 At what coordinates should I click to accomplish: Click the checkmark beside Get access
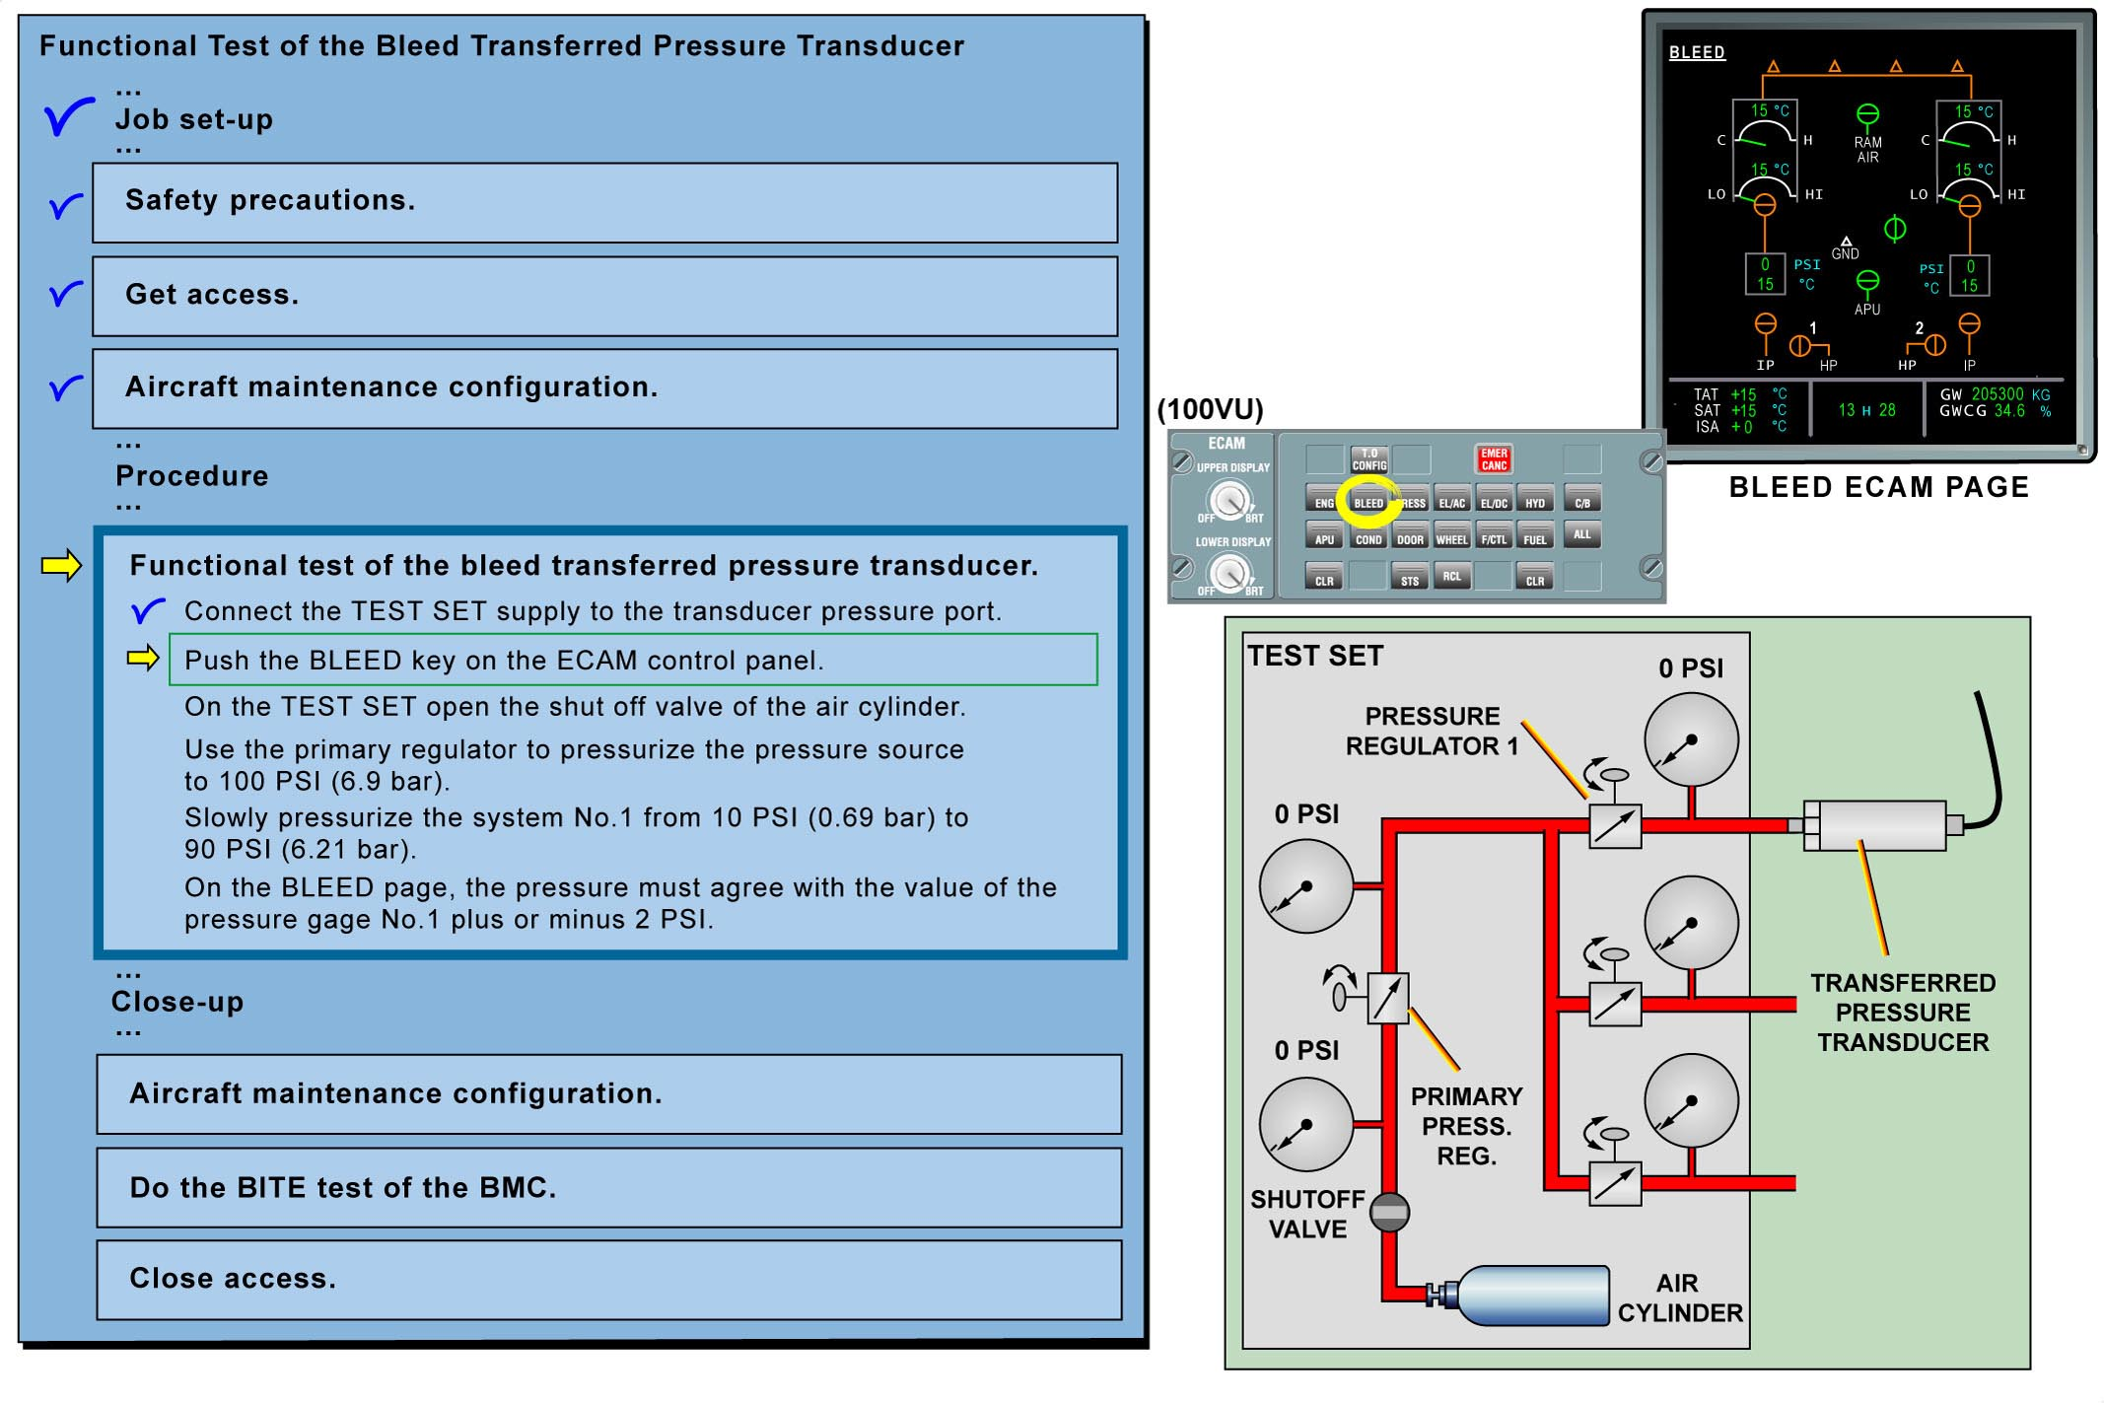pos(65,294)
